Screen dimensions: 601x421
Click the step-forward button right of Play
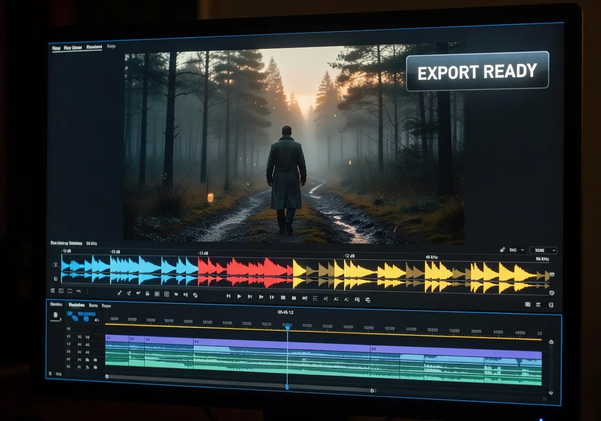(x=250, y=296)
